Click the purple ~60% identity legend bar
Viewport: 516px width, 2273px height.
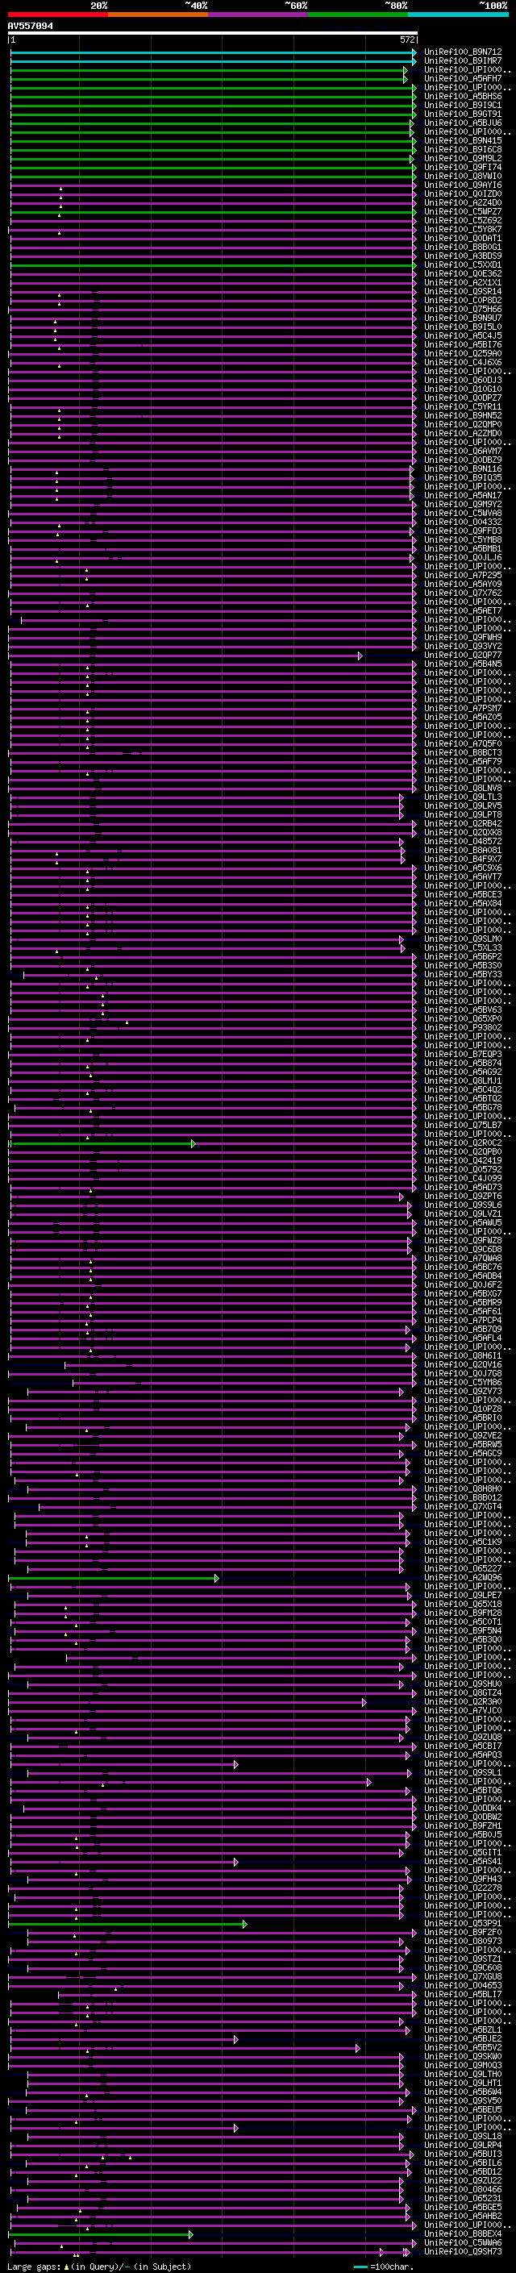(257, 15)
